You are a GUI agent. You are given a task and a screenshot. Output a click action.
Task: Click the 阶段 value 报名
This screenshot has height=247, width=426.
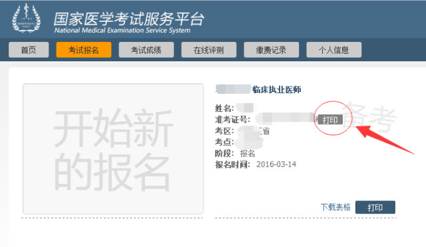click(248, 154)
